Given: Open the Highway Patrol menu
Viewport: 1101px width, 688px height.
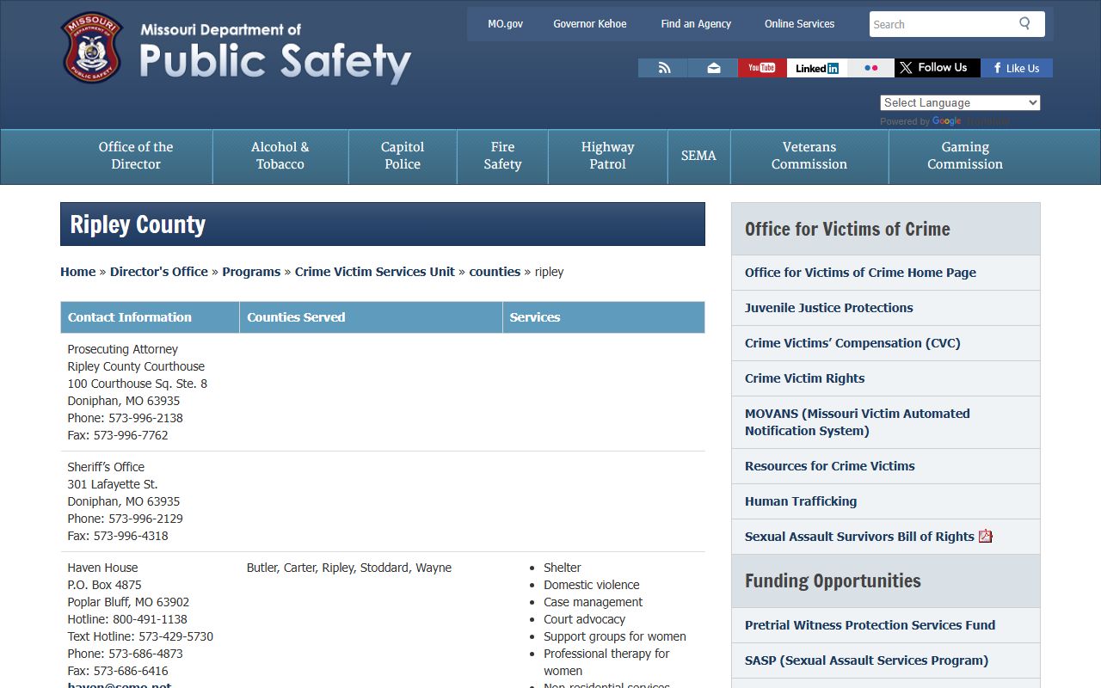Looking at the screenshot, I should 607,156.
